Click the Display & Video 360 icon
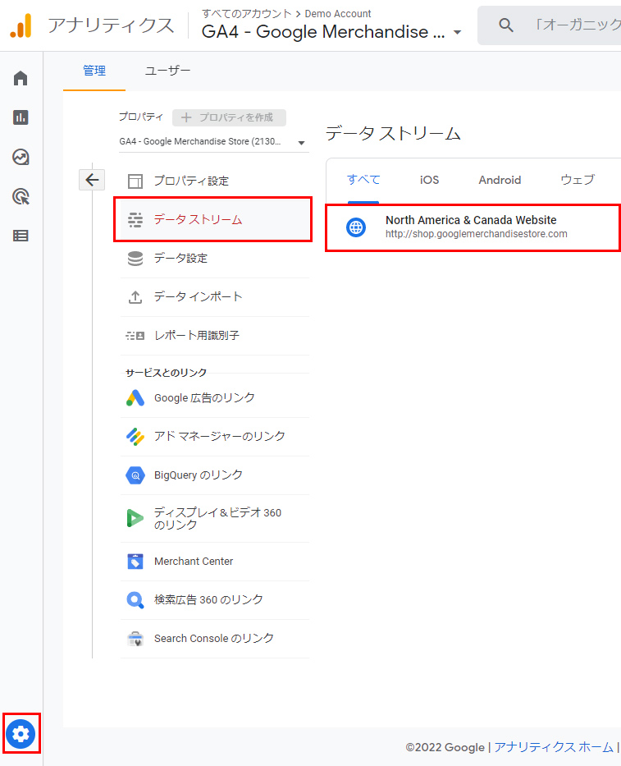621x766 pixels. point(135,518)
